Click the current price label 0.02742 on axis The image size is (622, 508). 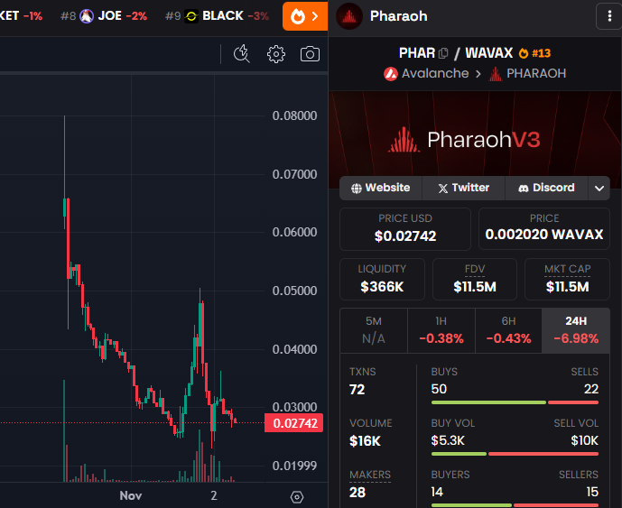tap(294, 423)
